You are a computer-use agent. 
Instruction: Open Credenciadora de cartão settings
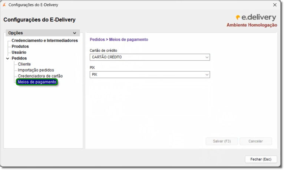(40, 76)
